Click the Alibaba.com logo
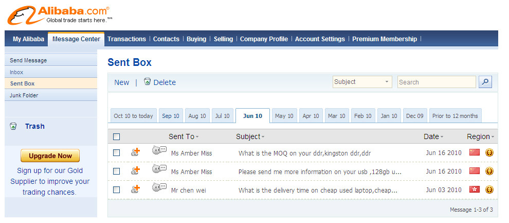This screenshot has height=223, width=509. [60, 15]
